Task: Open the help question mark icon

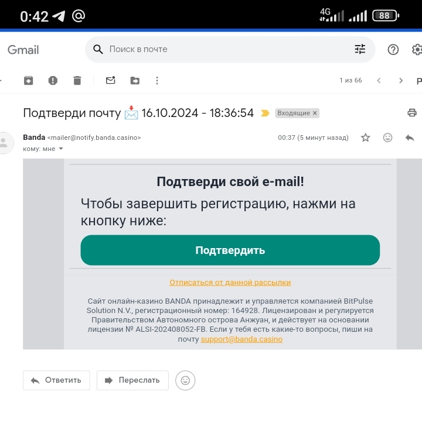Action: pos(393,50)
